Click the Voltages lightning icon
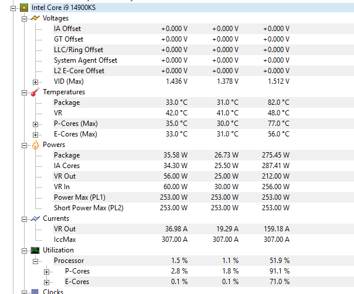 (35, 18)
